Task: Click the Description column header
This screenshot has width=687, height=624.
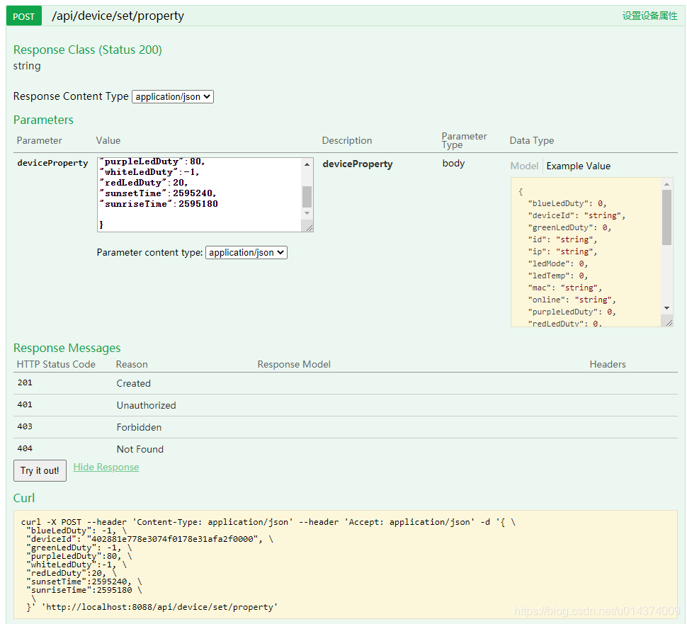Action: click(347, 141)
